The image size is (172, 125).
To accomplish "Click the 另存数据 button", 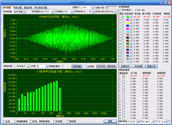I will click(x=139, y=66).
